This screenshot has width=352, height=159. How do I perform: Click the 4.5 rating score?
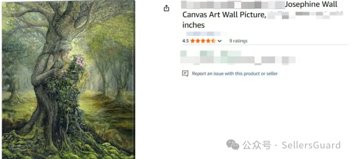[185, 41]
